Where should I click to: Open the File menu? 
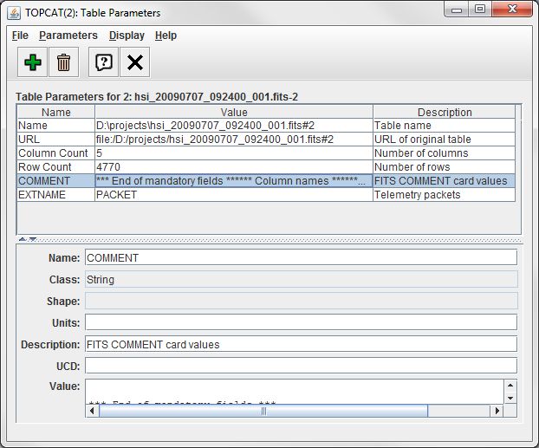20,36
